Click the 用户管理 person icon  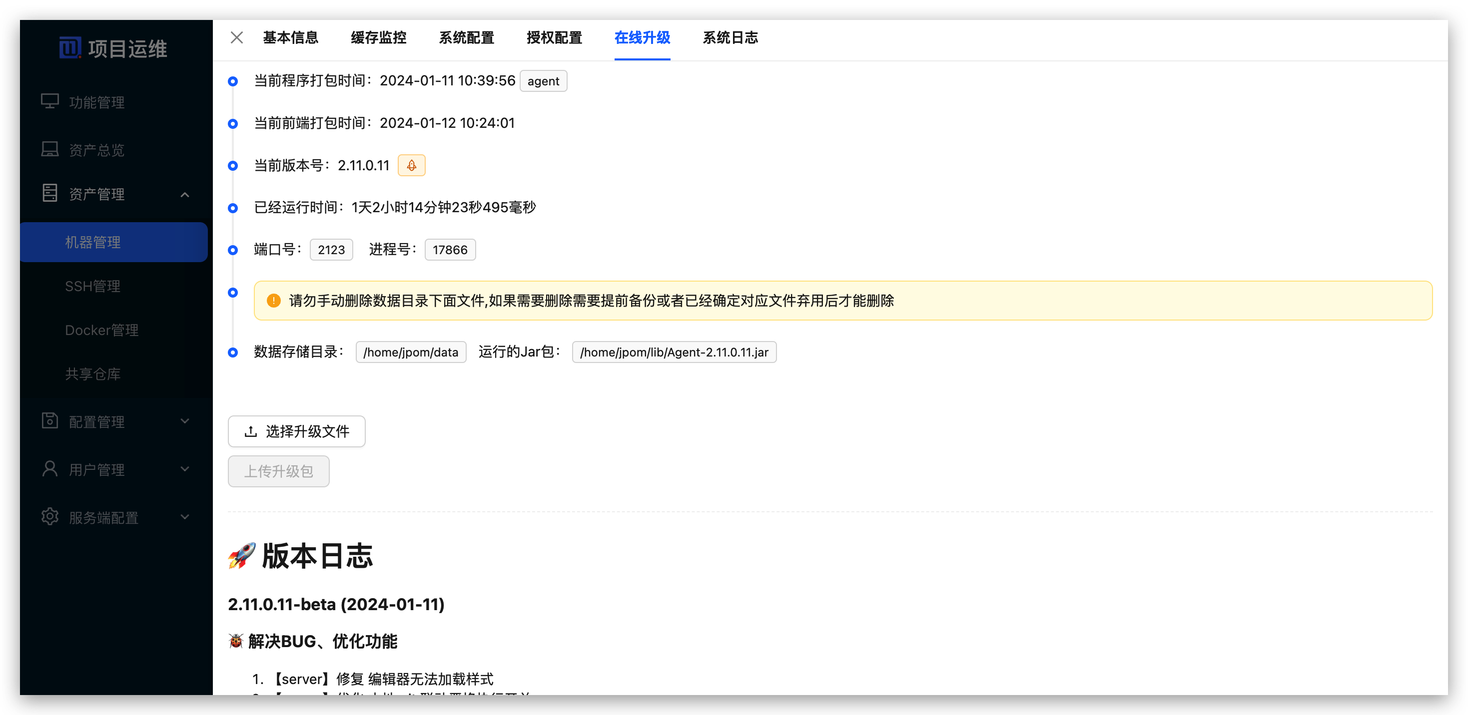click(x=49, y=469)
